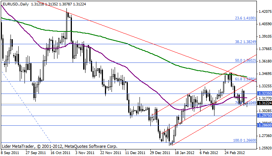Select the 100.0 1.26600 Fibonacci label
Viewport: 272px width, 156px height.
pyautogui.click(x=244, y=140)
